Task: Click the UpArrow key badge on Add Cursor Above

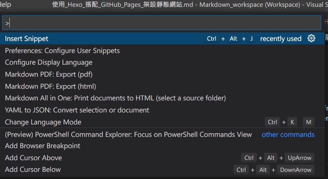Action: tap(299, 158)
